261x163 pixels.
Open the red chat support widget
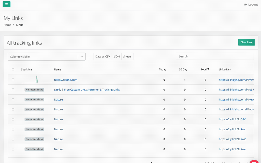click(x=254, y=161)
